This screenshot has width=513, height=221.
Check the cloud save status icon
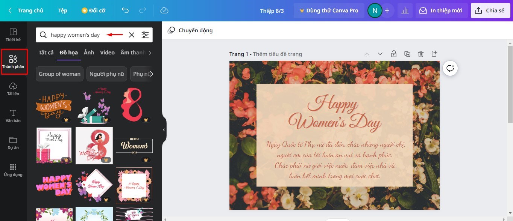pyautogui.click(x=164, y=11)
